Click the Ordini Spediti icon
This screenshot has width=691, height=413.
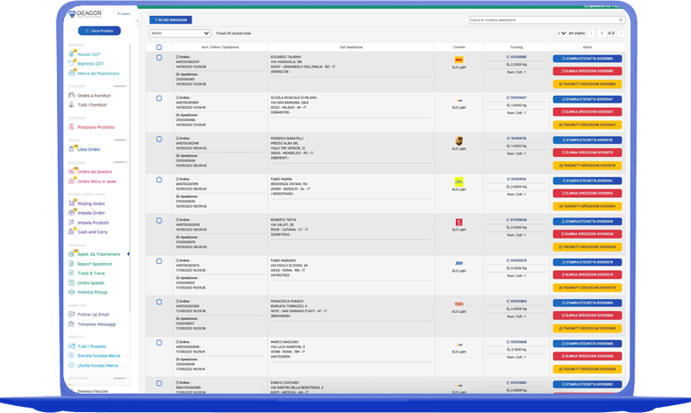71,282
